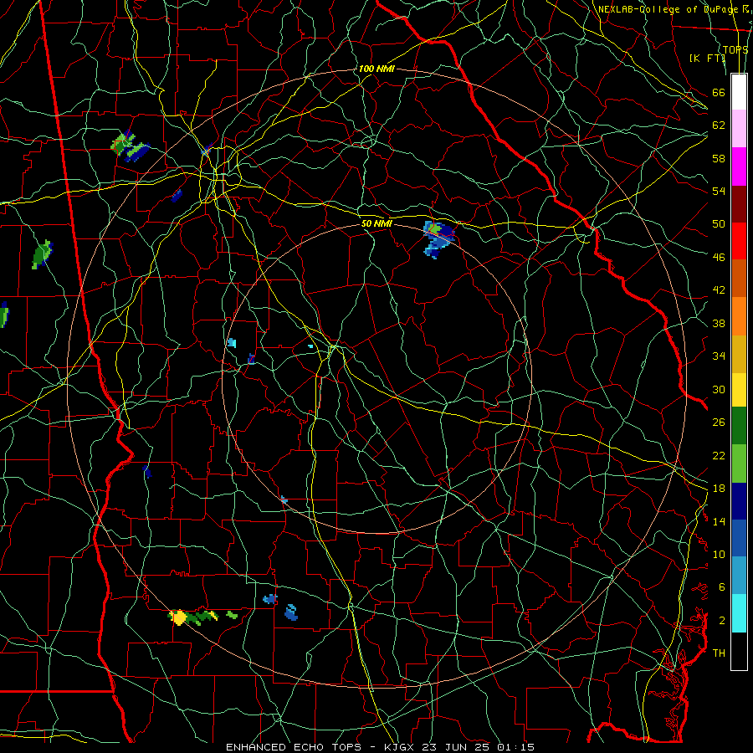Click the light pink legend swatch

tap(739, 129)
